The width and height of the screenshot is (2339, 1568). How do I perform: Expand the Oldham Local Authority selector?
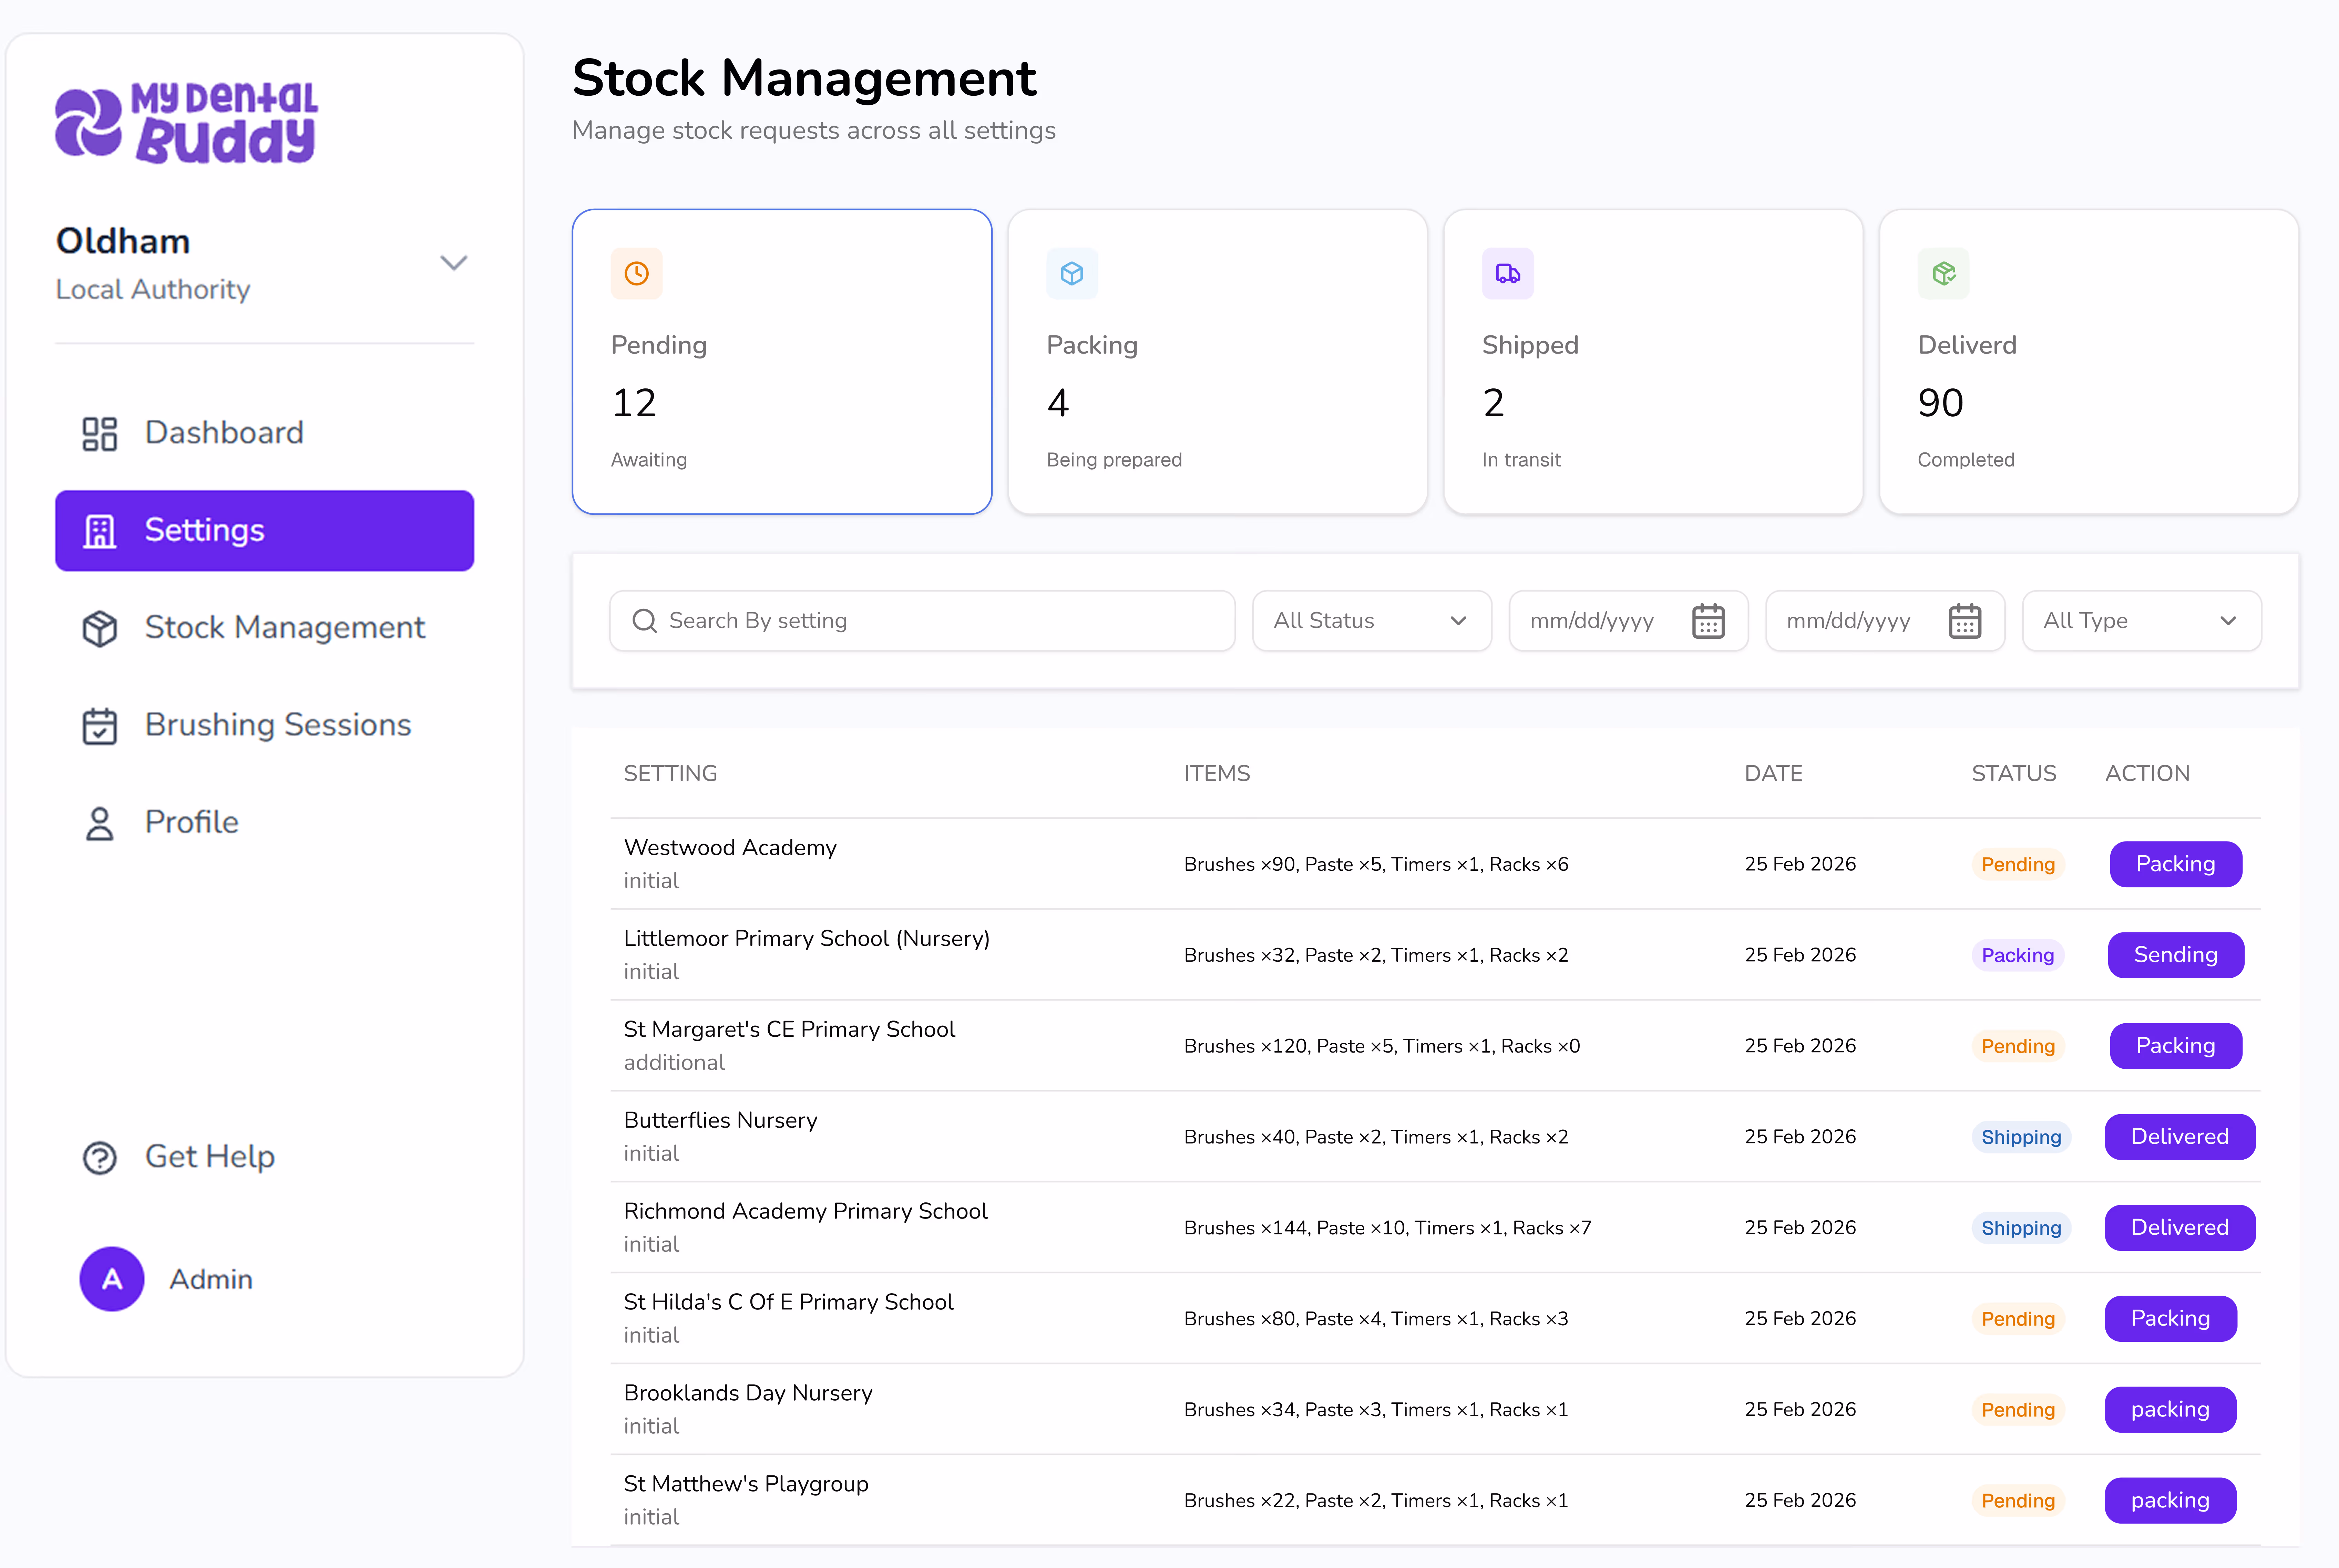(x=453, y=263)
